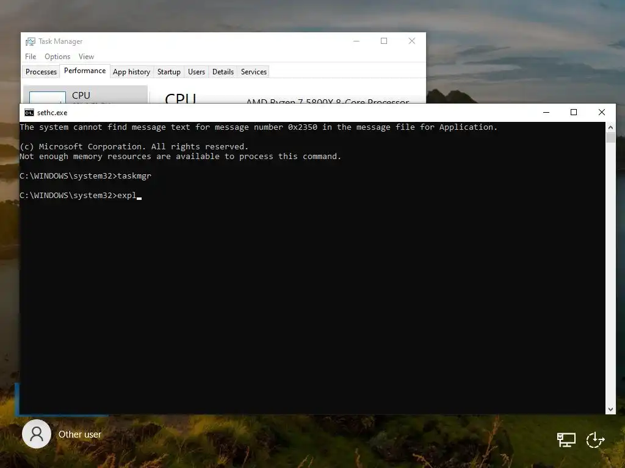Screen dimensions: 625x468
Task: Click the "expl" command being typed
Action: point(127,196)
